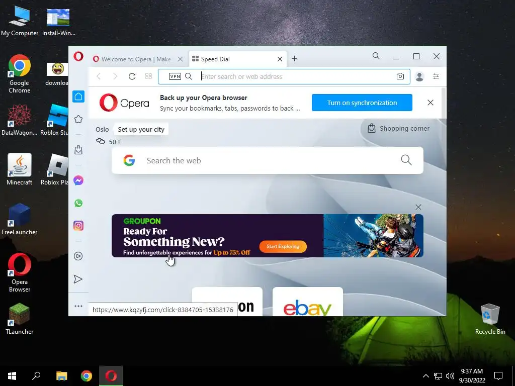Open the Opera account profile icon
Screen dimensions: 515x386
coord(419,76)
